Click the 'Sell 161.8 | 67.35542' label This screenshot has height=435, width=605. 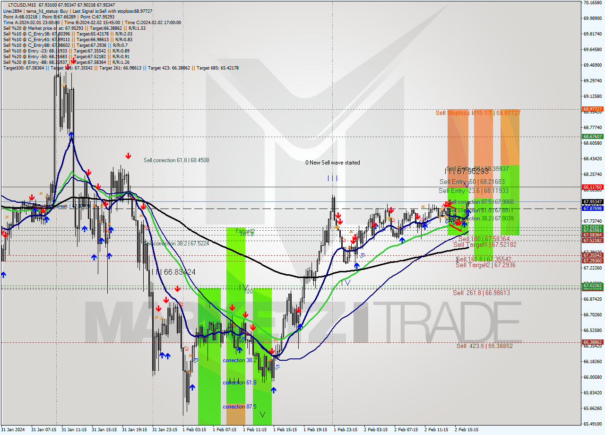(x=484, y=260)
